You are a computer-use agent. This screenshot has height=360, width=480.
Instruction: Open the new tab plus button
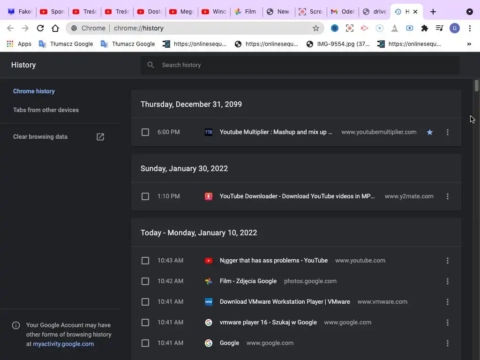tap(433, 12)
